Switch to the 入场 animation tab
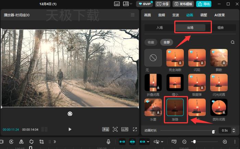Screen dimensions: 240x149 tap(159, 27)
